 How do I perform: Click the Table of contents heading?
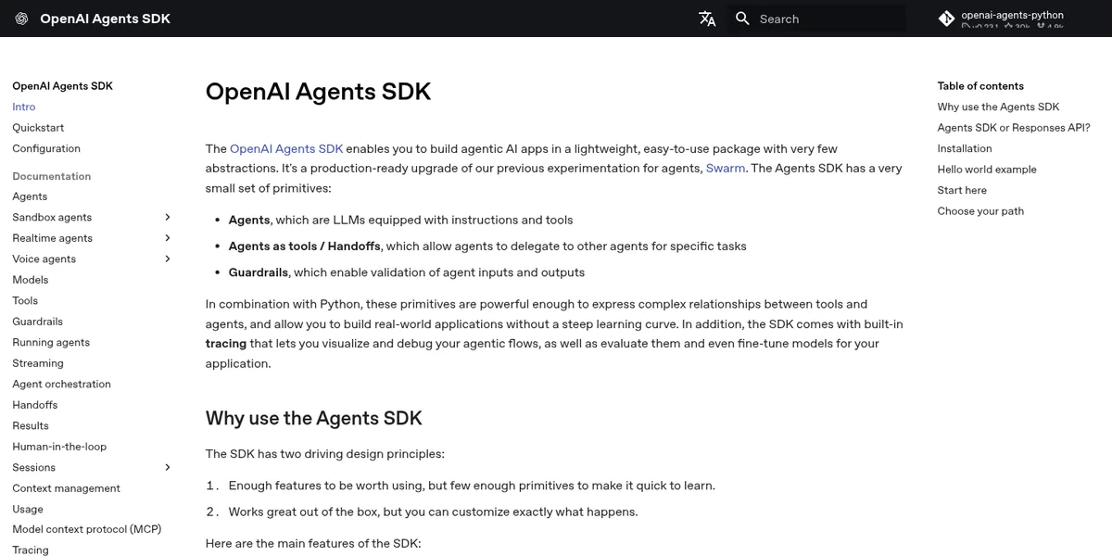pyautogui.click(x=980, y=86)
